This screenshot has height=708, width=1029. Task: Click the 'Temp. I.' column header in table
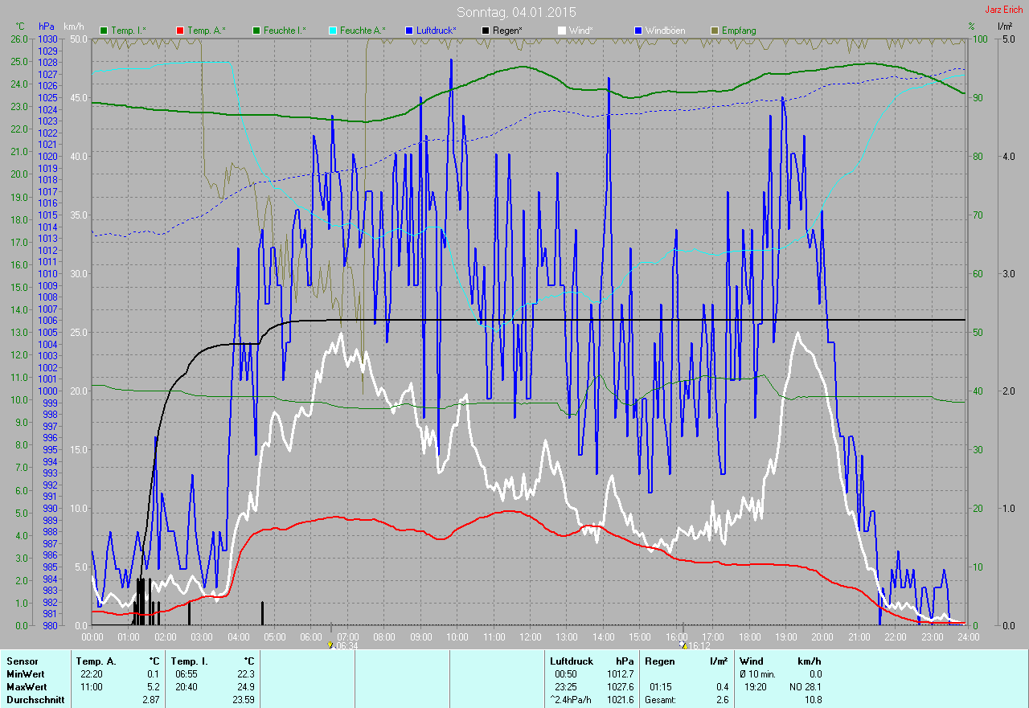coord(190,661)
